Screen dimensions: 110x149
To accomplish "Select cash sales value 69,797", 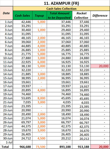I will pos(23,122).
